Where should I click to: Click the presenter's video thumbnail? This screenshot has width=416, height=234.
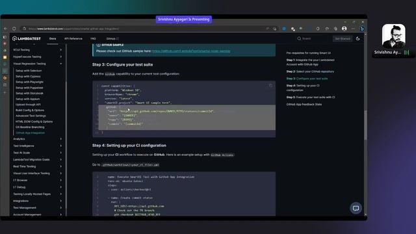393,36
